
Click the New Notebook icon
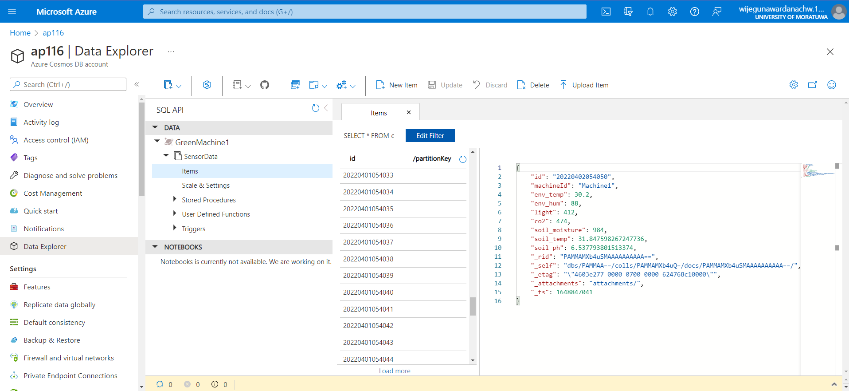238,85
